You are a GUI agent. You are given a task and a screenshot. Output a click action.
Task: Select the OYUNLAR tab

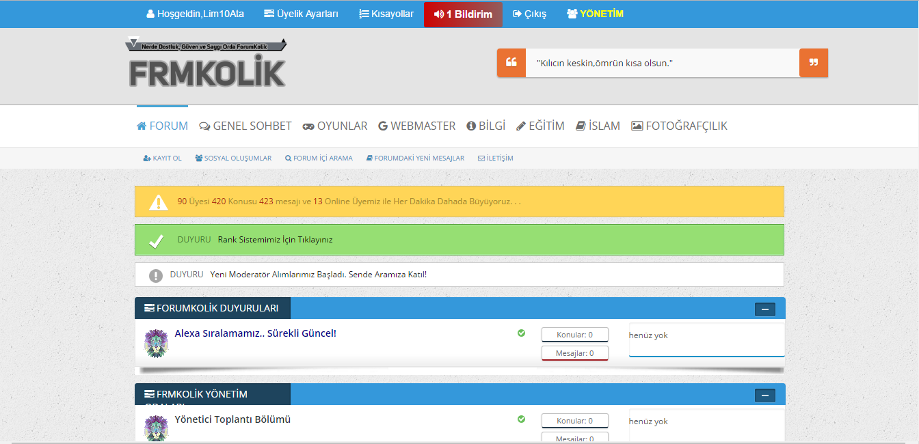tap(335, 126)
